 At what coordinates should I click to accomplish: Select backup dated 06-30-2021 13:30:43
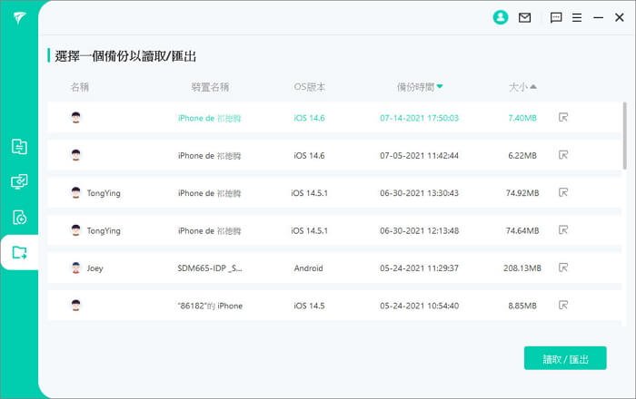tap(334, 192)
